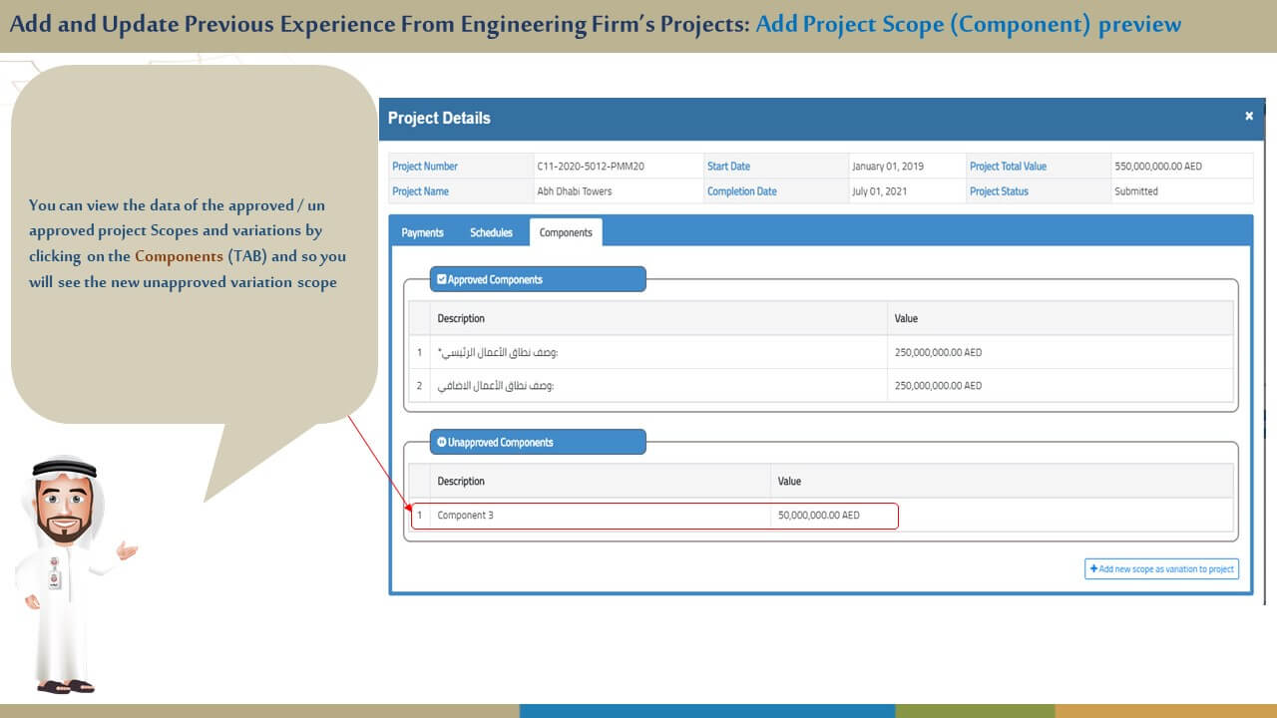Switch to the Payments tab
This screenshot has height=718, width=1277.
click(422, 232)
